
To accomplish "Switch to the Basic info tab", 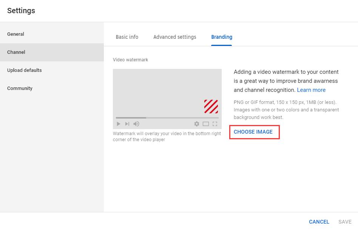I will coord(127,37).
